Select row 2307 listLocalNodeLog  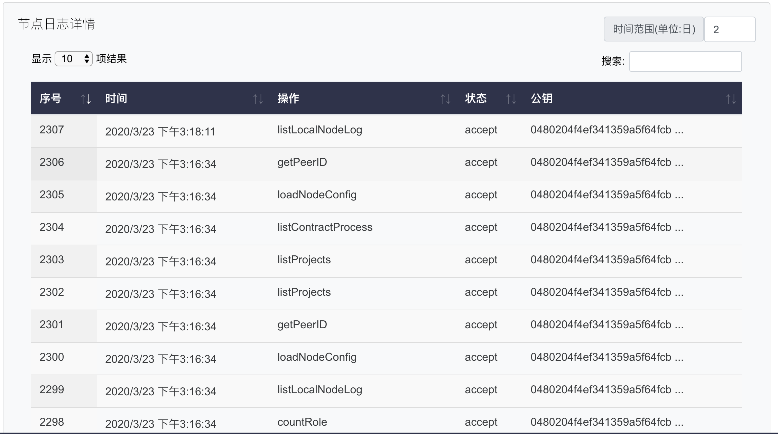tap(319, 130)
